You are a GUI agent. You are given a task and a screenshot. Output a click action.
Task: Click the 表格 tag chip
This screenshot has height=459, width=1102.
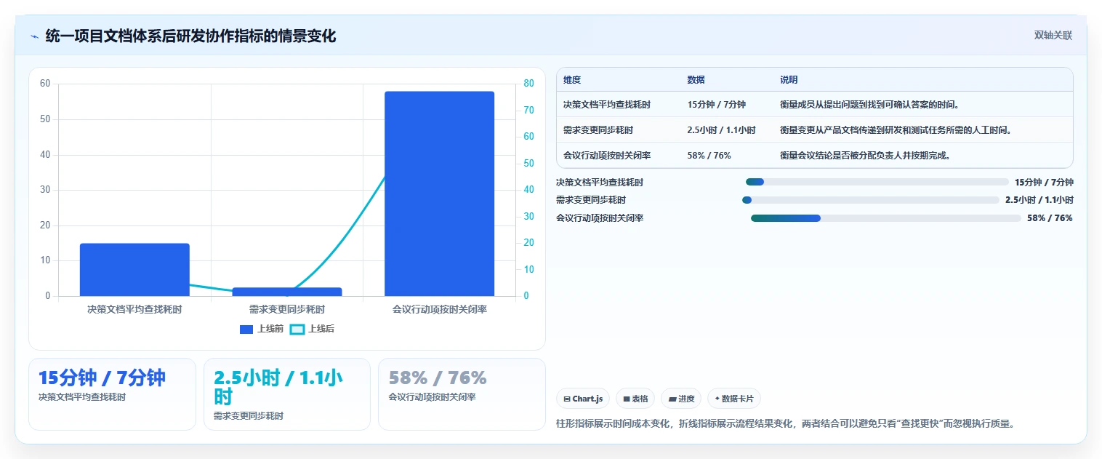click(x=635, y=399)
